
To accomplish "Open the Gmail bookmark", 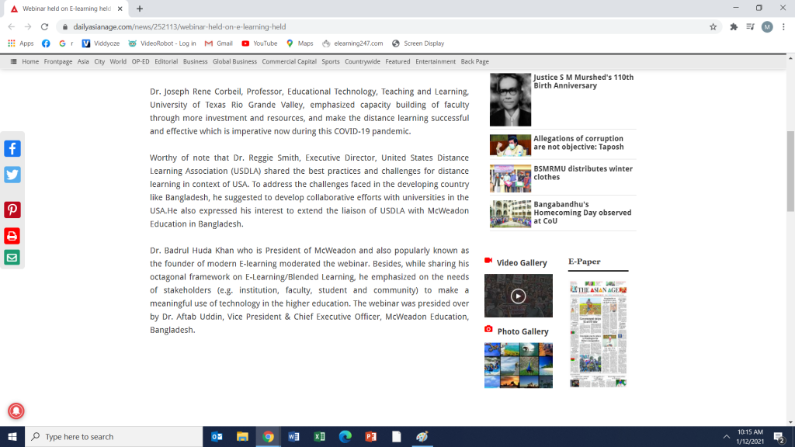I will point(218,43).
